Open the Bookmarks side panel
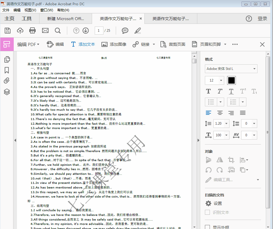The image size is (273, 229). tap(7, 70)
